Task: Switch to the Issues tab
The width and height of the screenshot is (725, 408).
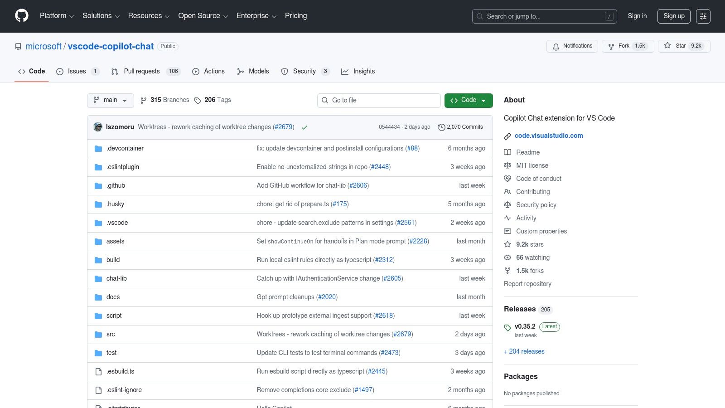Action: 77,71
